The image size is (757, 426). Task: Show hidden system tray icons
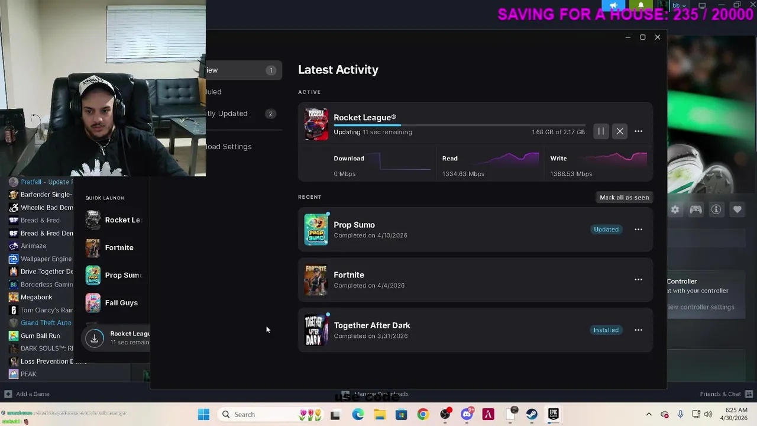pos(649,415)
